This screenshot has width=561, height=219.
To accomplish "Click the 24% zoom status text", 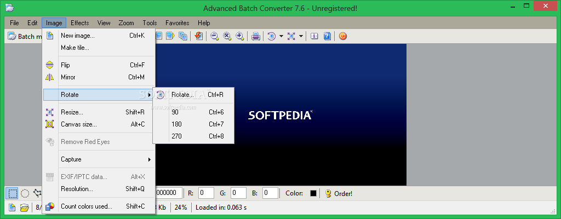I will click(181, 207).
